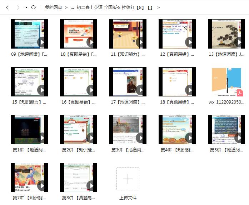Select file name 第4讲【知识能...
Screen dimensions: 249x205
(177, 150)
